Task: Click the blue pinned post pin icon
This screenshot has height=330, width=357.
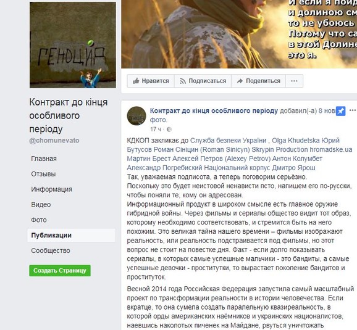Action: click(x=340, y=111)
